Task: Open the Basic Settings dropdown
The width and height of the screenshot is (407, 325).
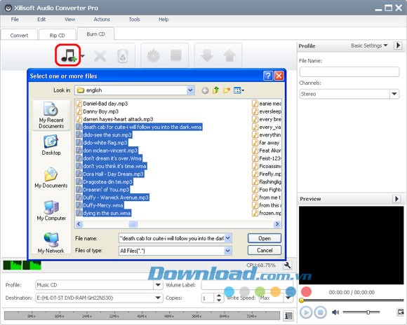Action: [x=369, y=46]
